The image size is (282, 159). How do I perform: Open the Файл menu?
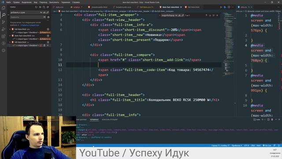click(8, 2)
